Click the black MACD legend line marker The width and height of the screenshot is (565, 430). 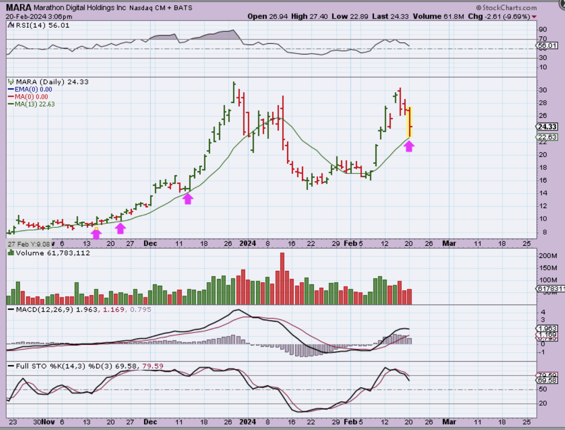click(11, 310)
